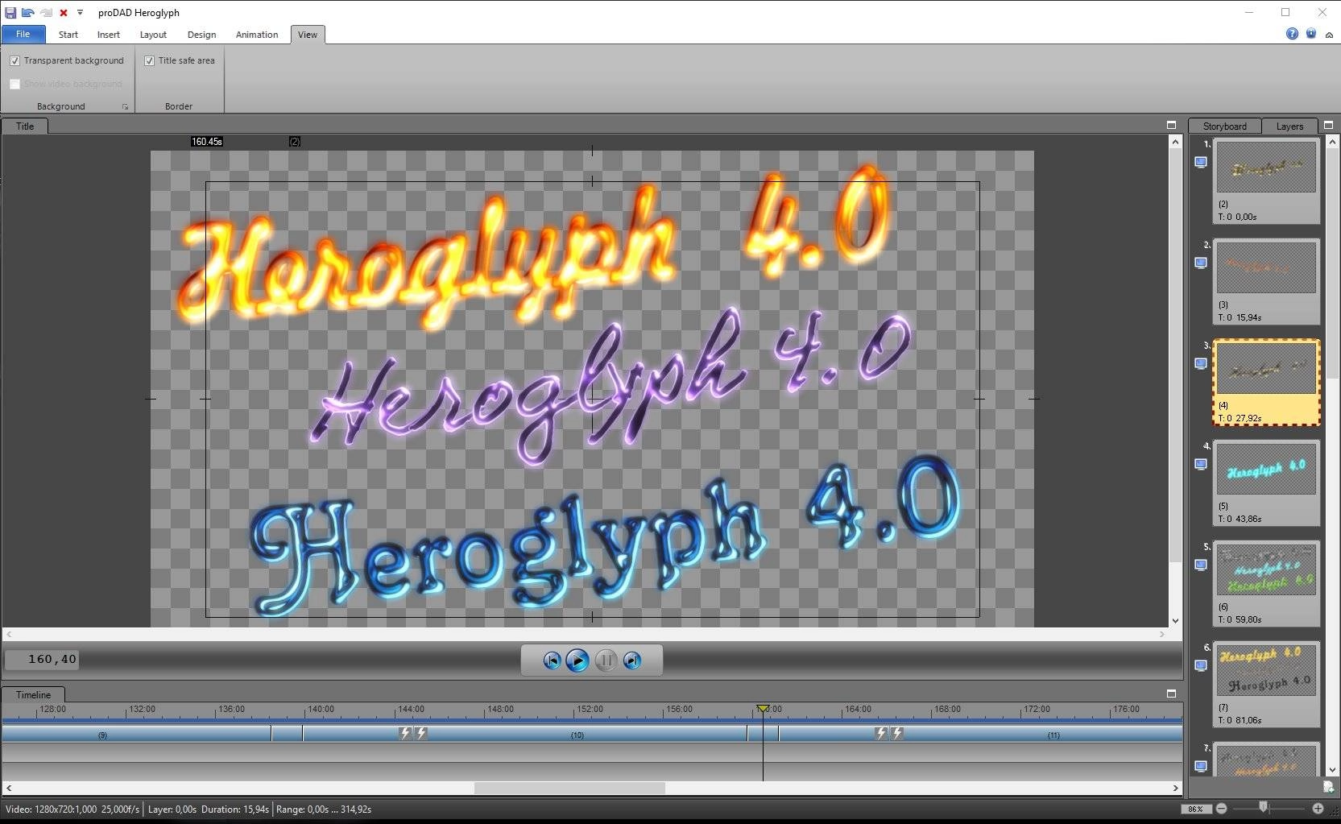
Task: Click second lightning effect icon on clip (11)
Action: pos(897,733)
